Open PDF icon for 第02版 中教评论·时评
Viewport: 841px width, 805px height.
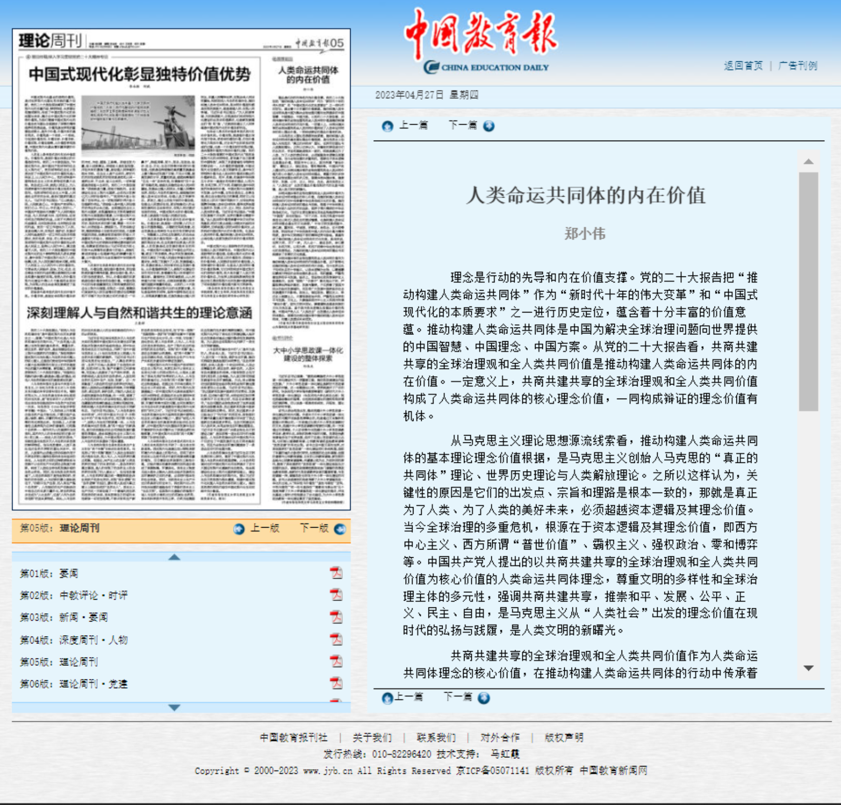point(336,595)
